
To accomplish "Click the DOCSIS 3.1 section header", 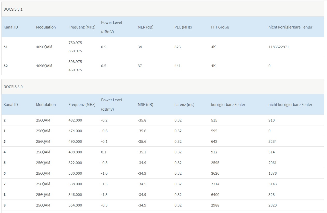I will tap(13, 9).
